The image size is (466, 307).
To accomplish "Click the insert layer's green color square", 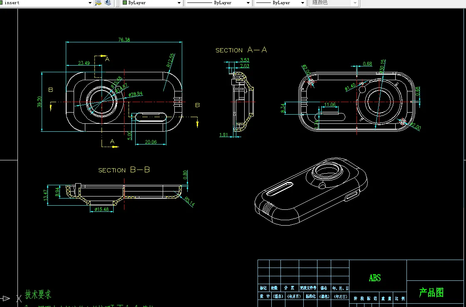I will click(x=2, y=3).
